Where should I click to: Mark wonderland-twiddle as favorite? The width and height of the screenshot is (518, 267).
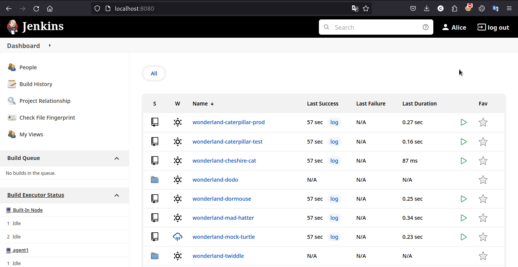coord(483,256)
